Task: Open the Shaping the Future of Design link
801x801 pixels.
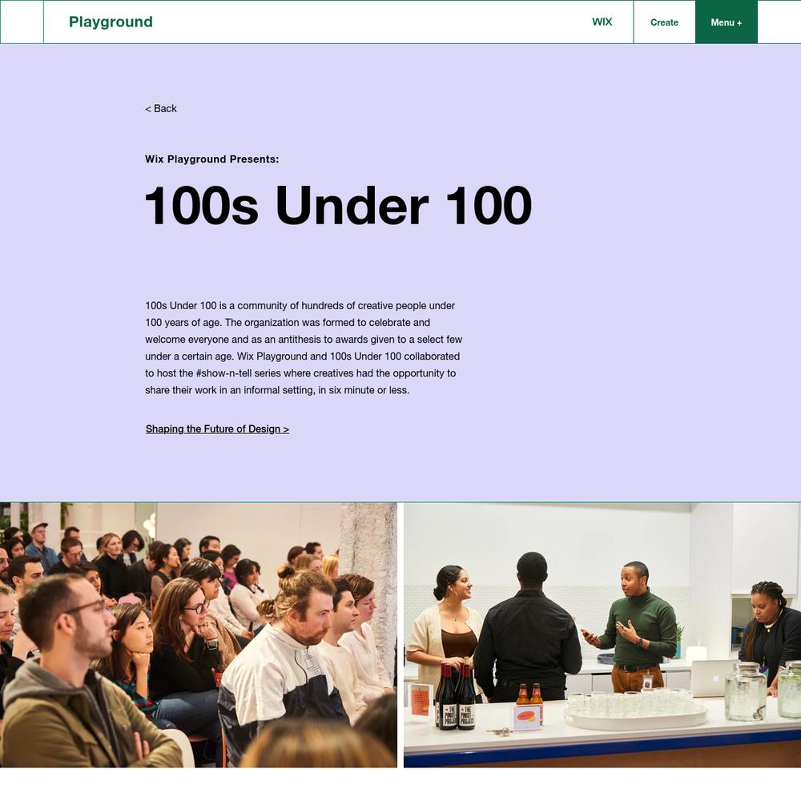Action: coord(217,429)
